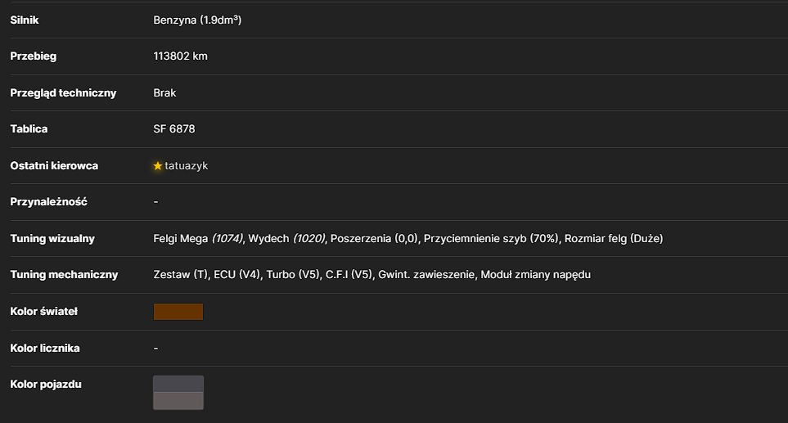This screenshot has width=788, height=423.
Task: Click the Turbo (V5) tuning entry
Action: click(293, 275)
